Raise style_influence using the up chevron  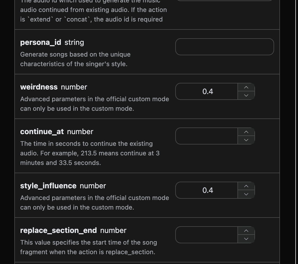tap(246, 186)
